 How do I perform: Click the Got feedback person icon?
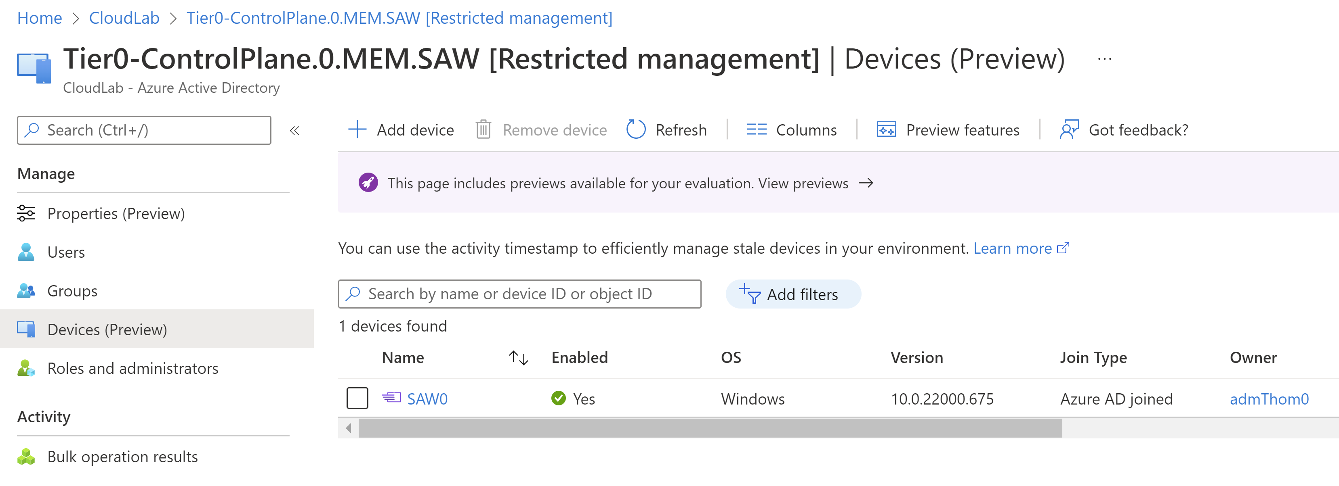(1069, 129)
